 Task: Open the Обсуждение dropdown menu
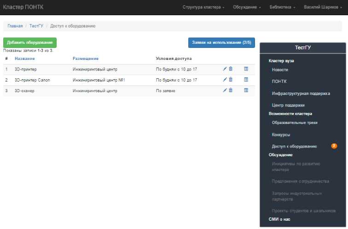(x=247, y=7)
